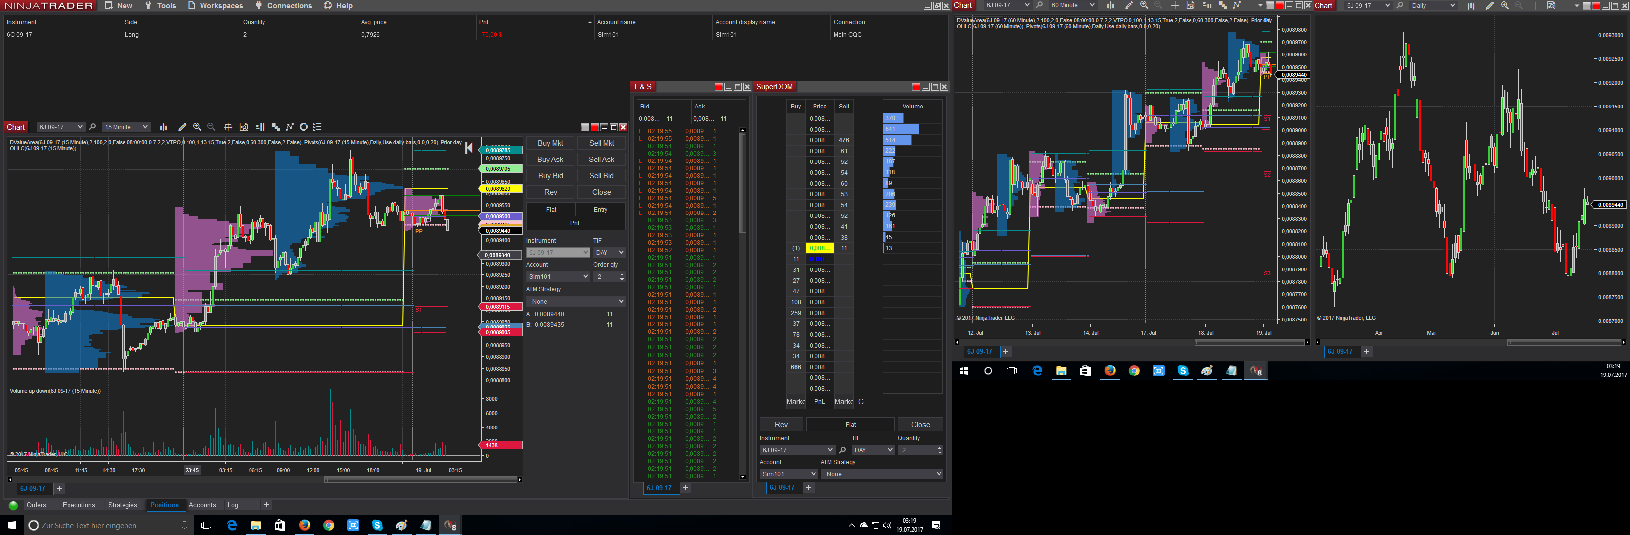The height and width of the screenshot is (535, 1630).
Task: Open the Connections menu
Action: click(x=283, y=5)
